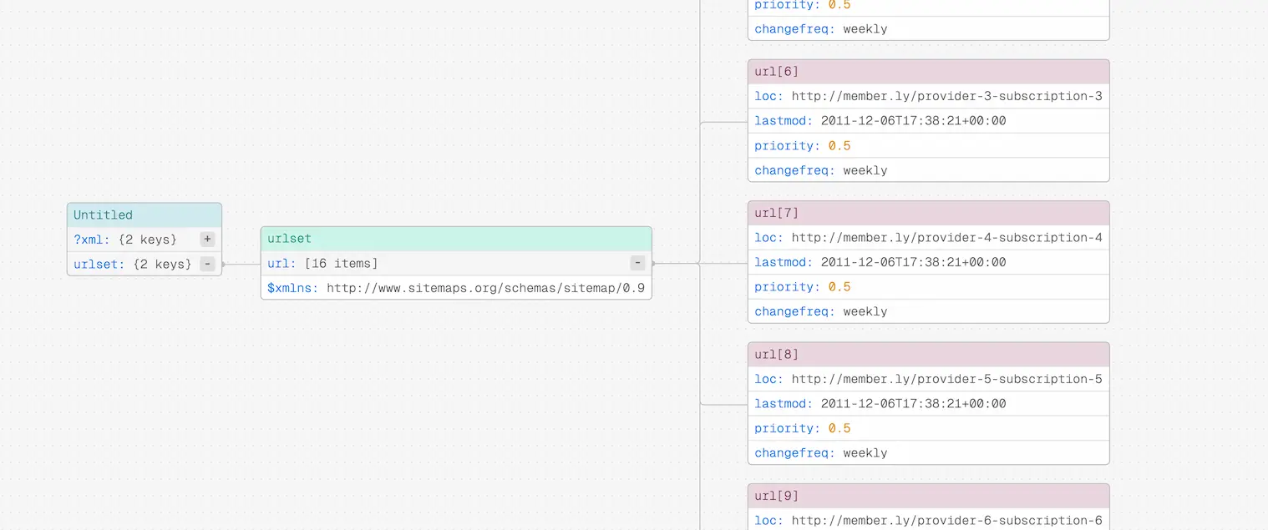Viewport: 1268px width, 530px height.
Task: Select the Untitled node header
Action: (x=145, y=215)
